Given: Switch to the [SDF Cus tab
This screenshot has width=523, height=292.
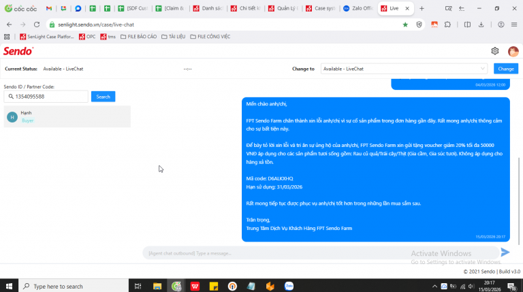Looking at the screenshot, I should tap(133, 8).
